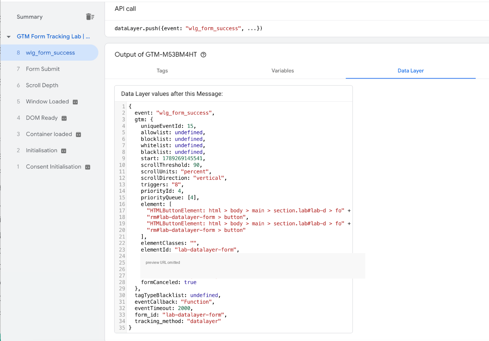The image size is (489, 341).
Task: Click 'Data Layer values after this Message:' header
Action: (172, 94)
